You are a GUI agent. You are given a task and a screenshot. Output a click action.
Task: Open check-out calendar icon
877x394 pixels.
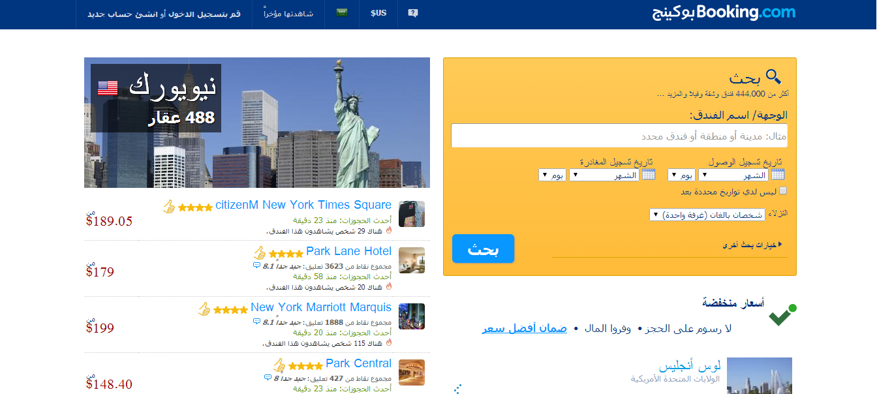tap(649, 174)
